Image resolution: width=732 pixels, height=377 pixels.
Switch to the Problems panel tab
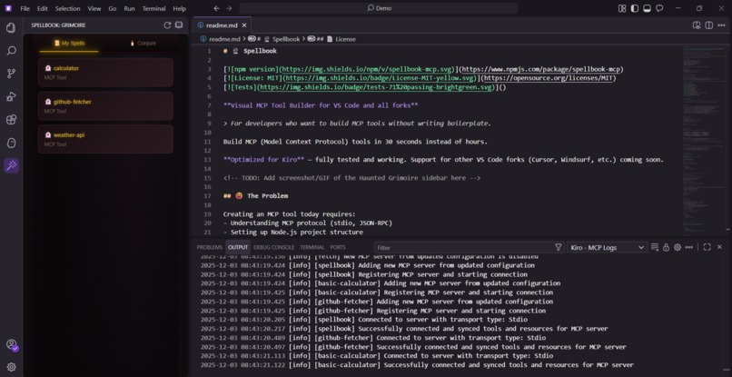[x=210, y=248]
